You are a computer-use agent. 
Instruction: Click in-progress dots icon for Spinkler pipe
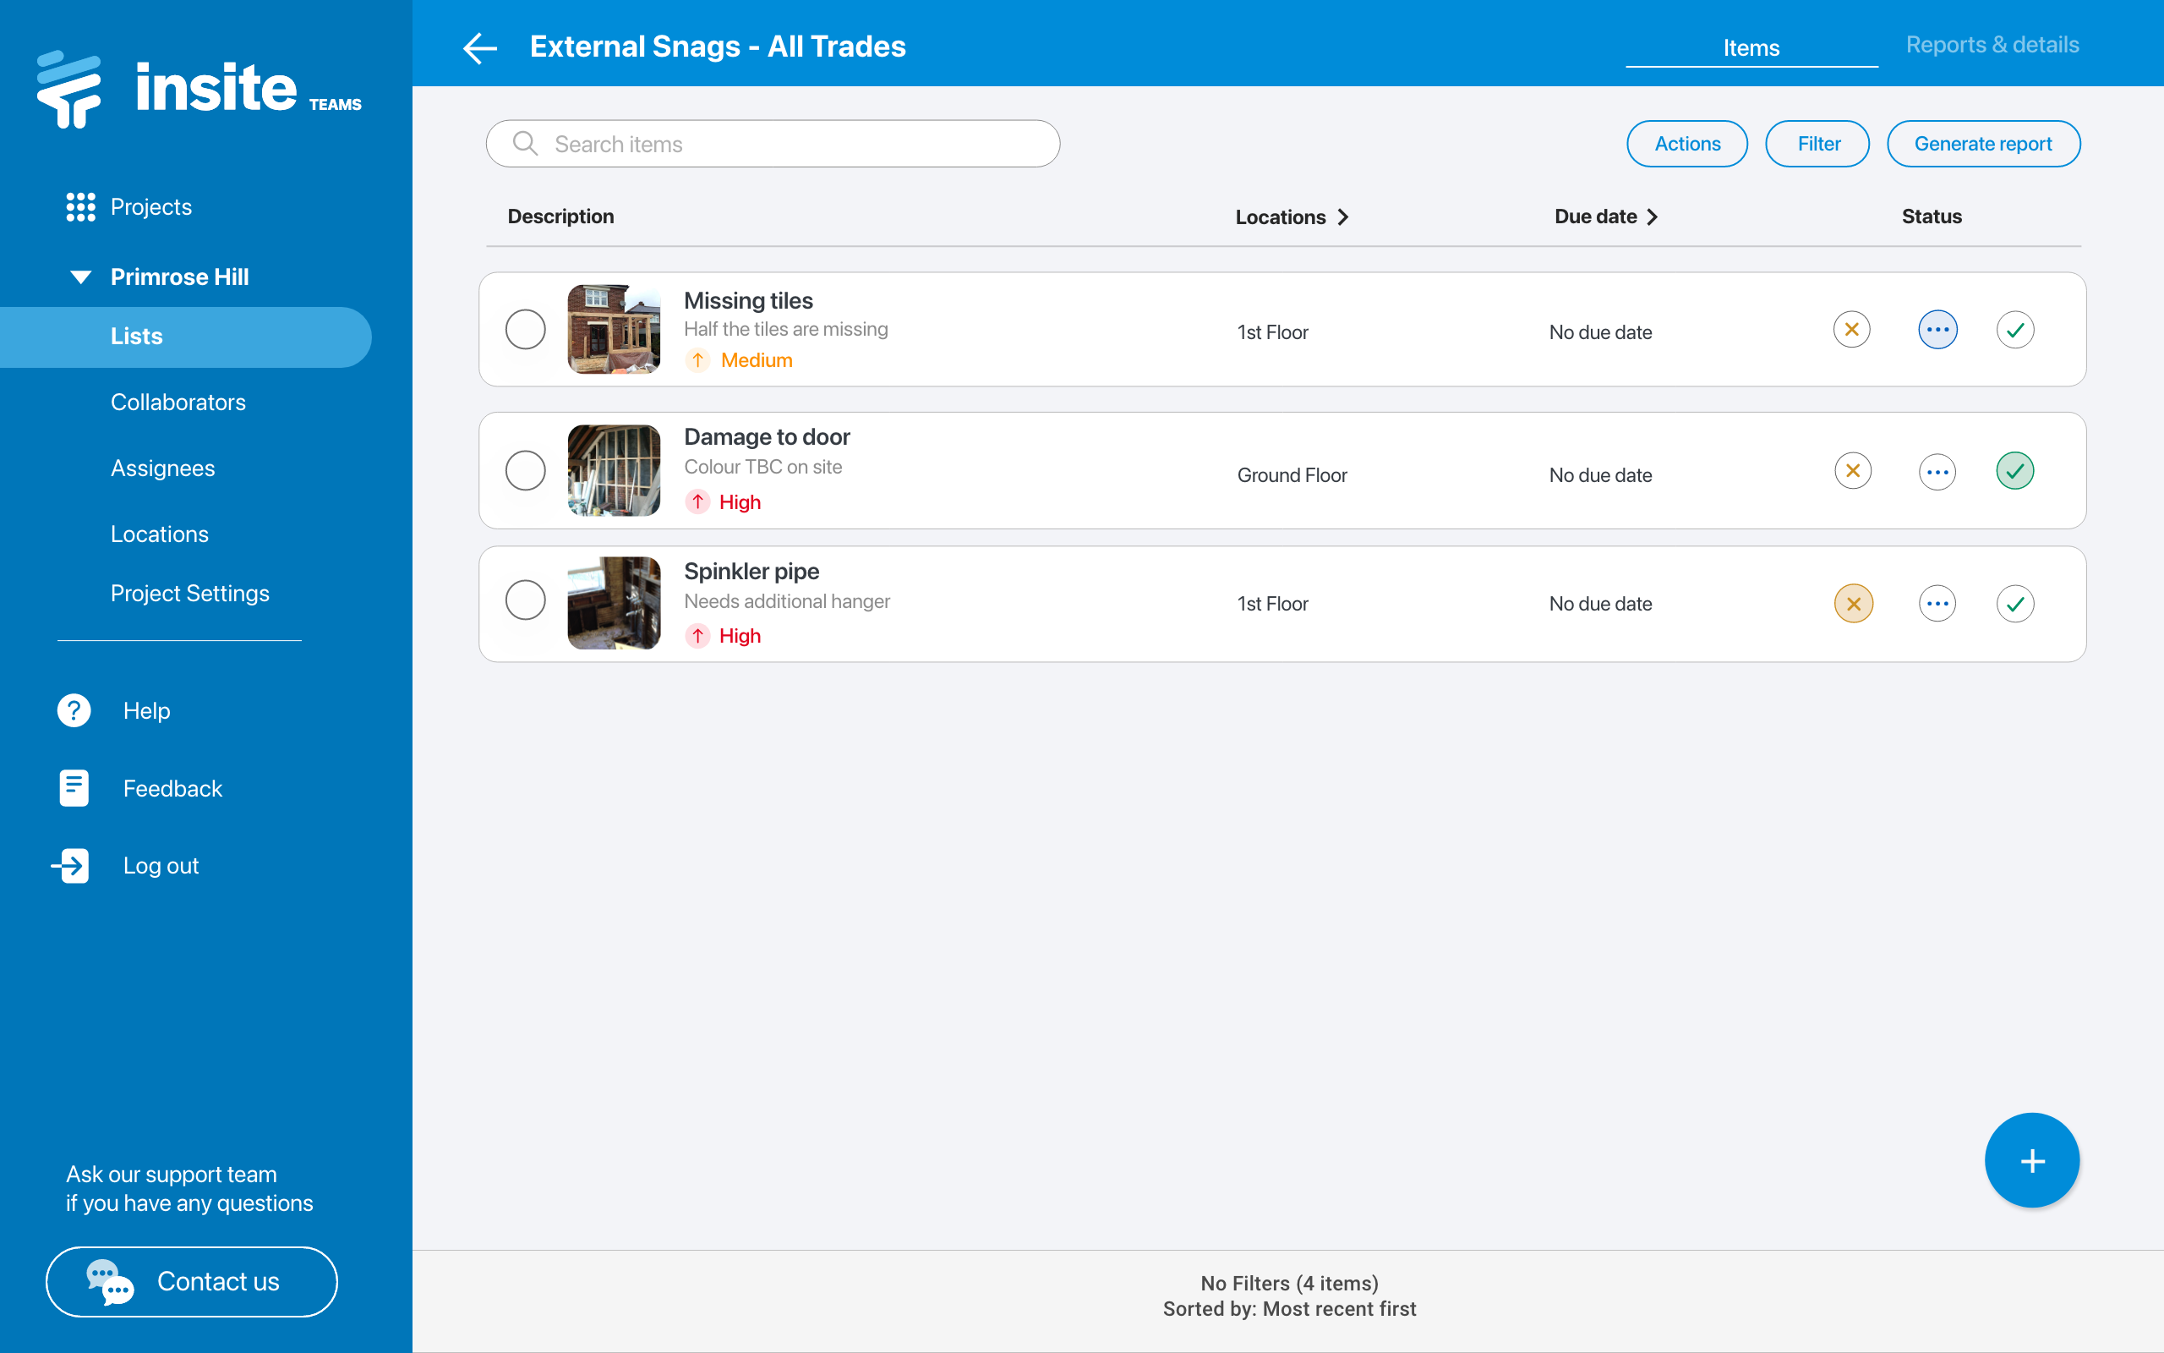click(x=1937, y=604)
